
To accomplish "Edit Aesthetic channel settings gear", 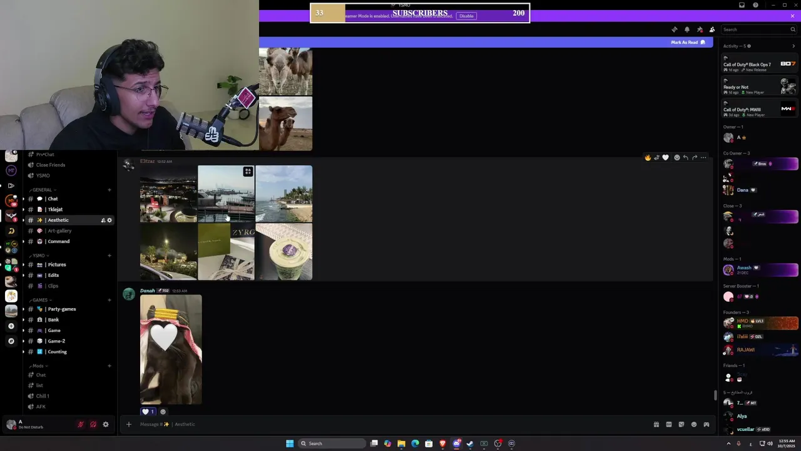I will tap(110, 220).
